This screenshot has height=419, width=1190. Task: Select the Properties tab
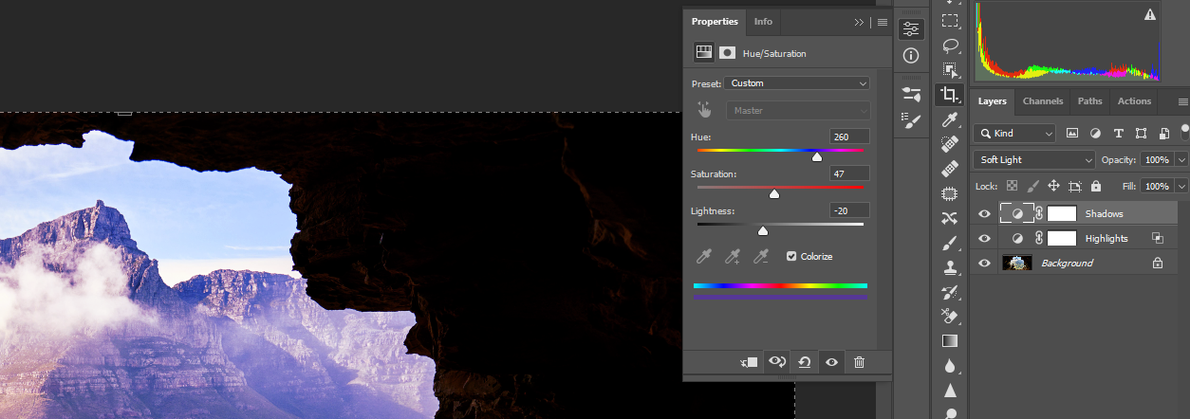pos(715,22)
